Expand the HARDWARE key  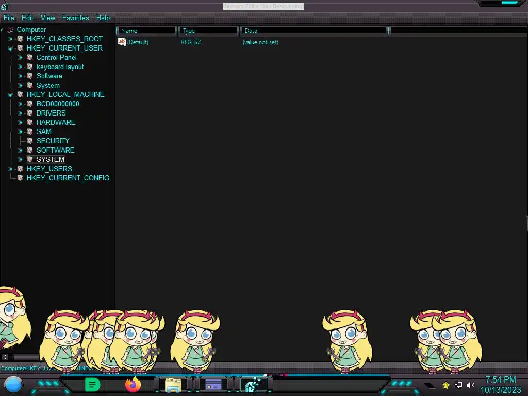tap(20, 122)
